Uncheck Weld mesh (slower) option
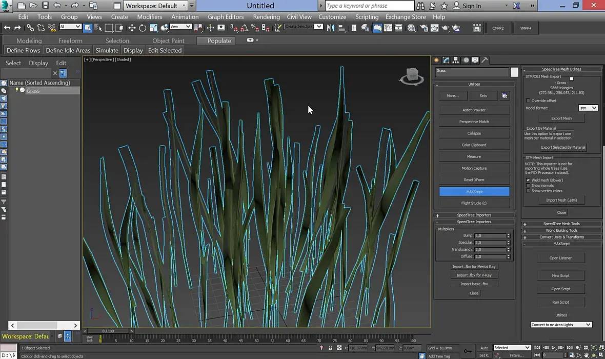Image resolution: width=605 pixels, height=359 pixels. point(529,180)
